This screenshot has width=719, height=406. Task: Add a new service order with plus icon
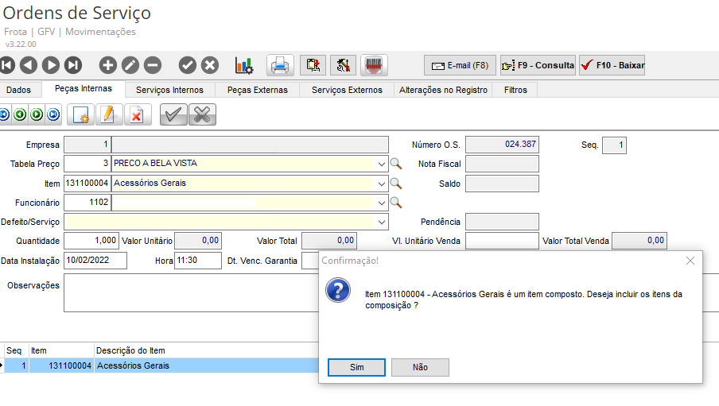pyautogui.click(x=107, y=65)
